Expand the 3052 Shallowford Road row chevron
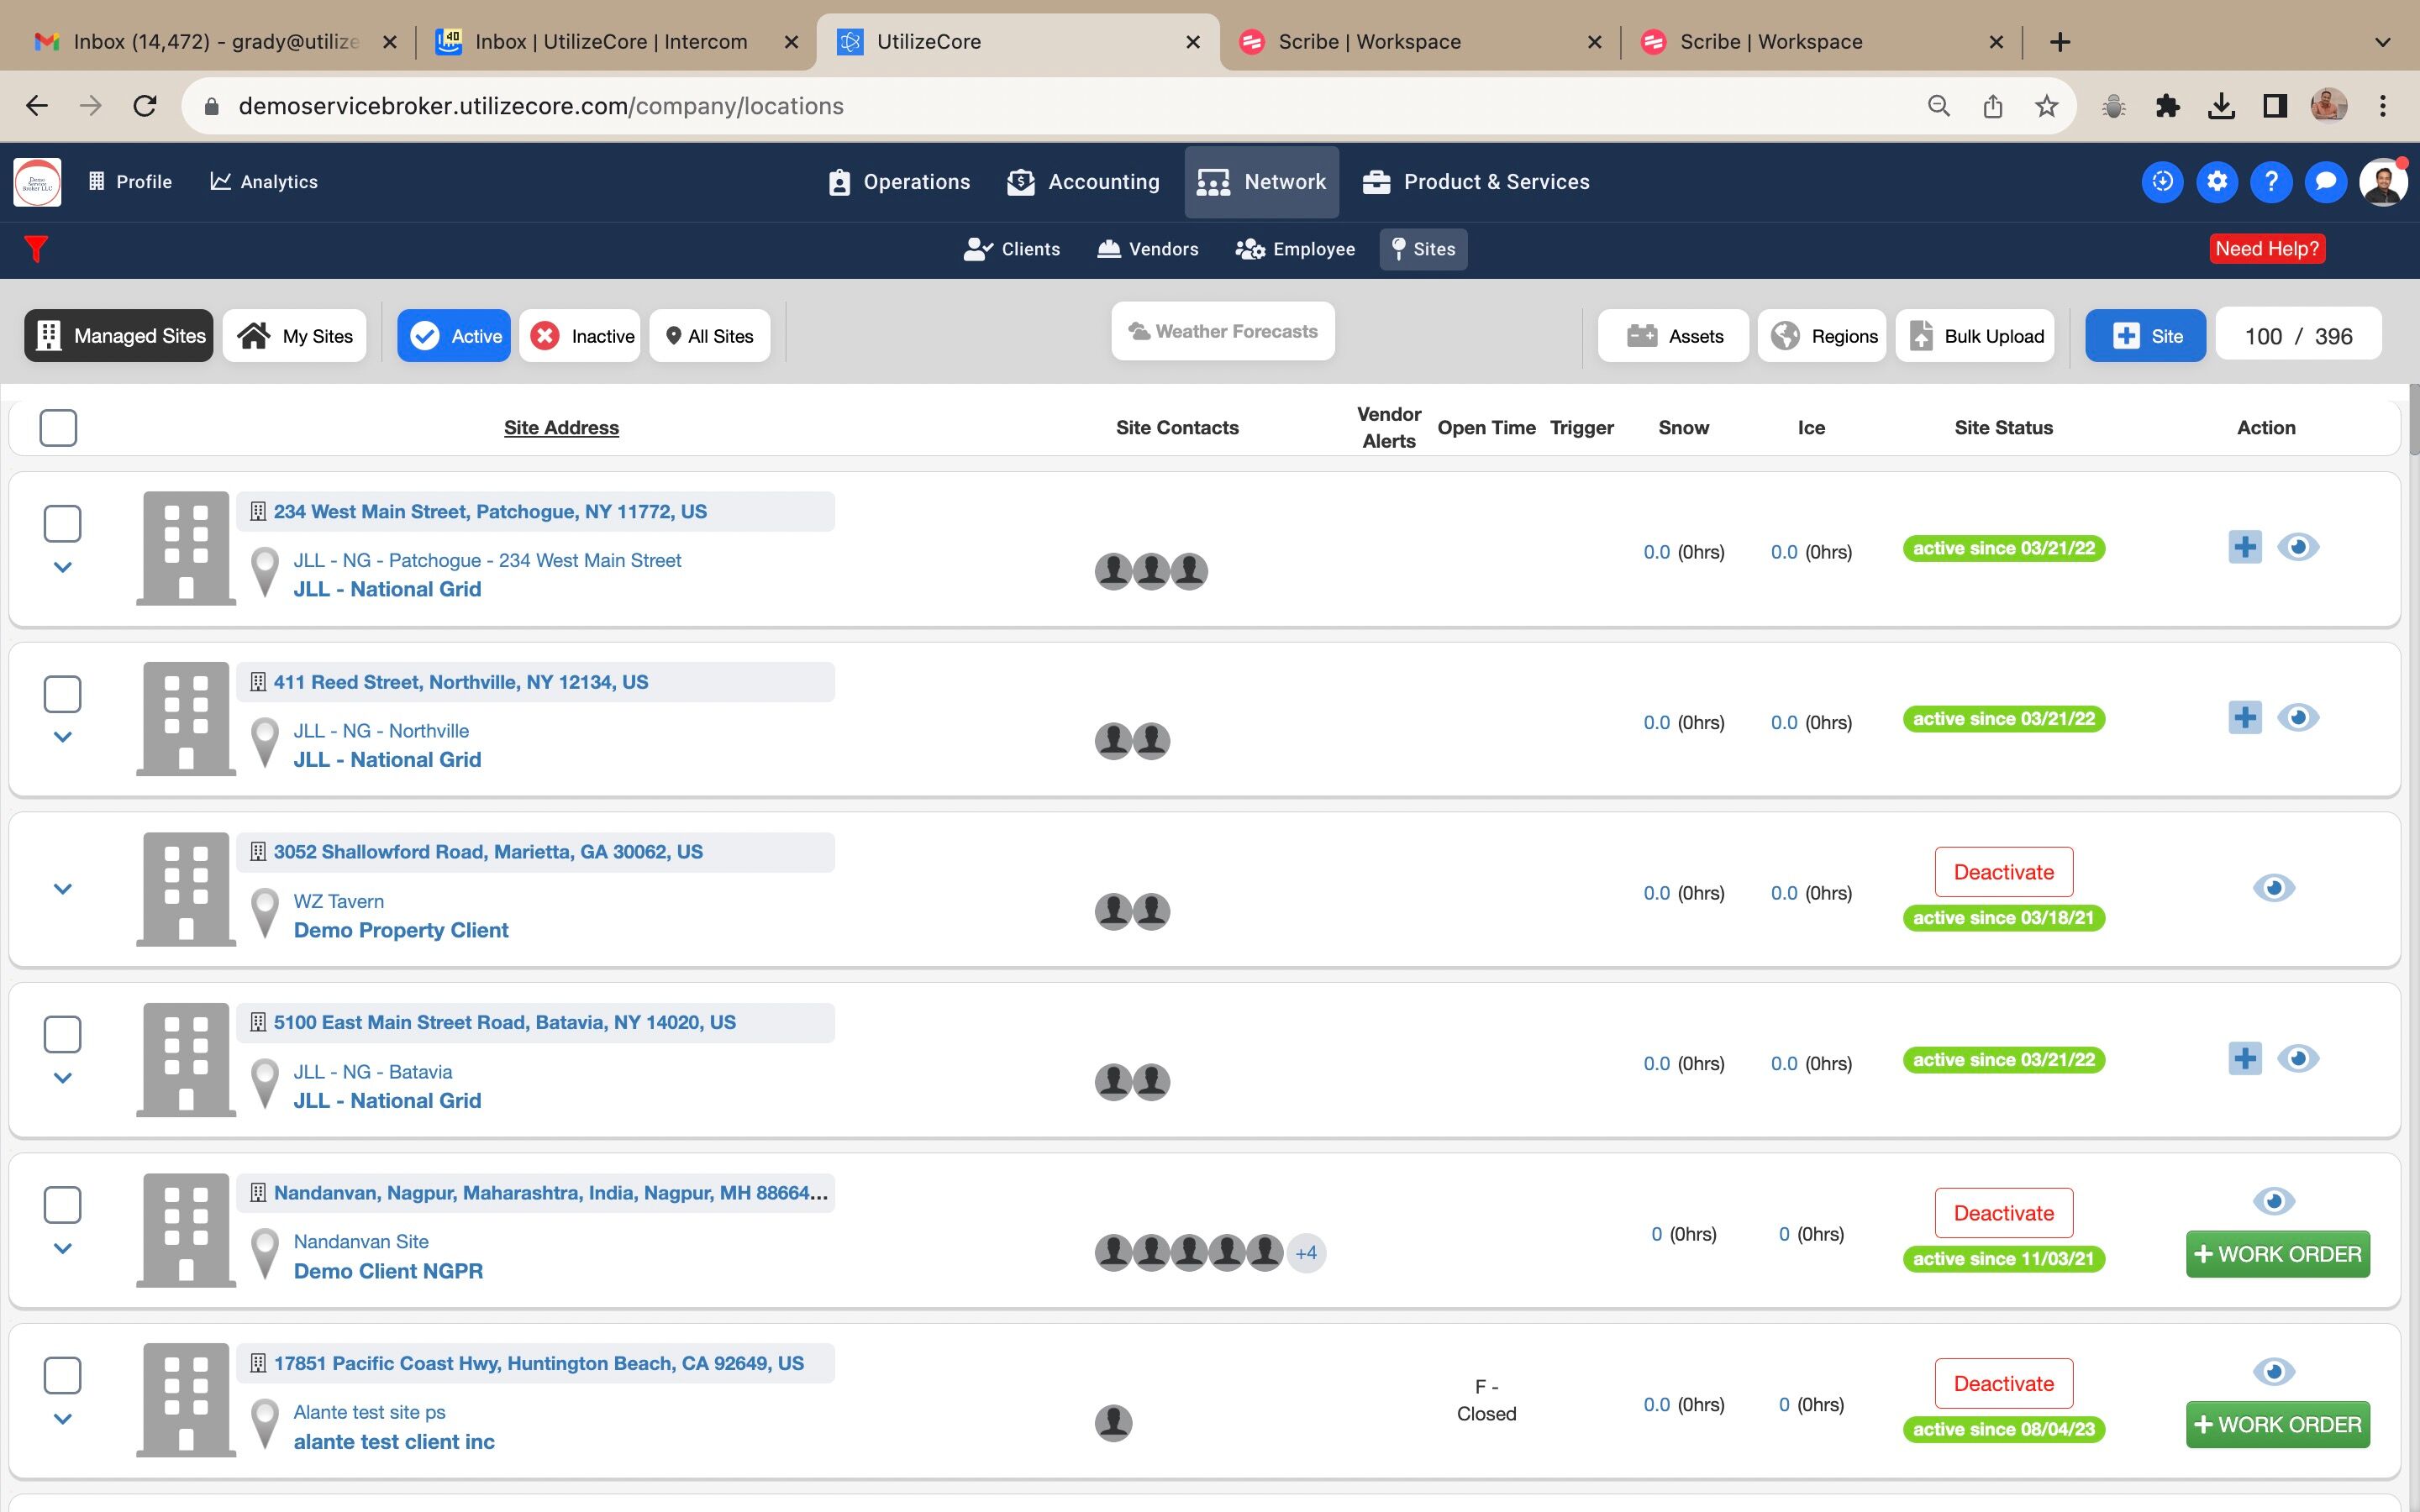Screen dimensions: 2420x1512 pos(62,889)
